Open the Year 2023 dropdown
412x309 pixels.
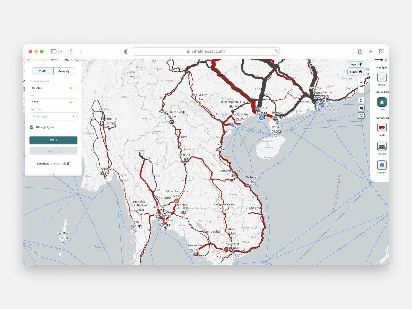[x=54, y=102]
